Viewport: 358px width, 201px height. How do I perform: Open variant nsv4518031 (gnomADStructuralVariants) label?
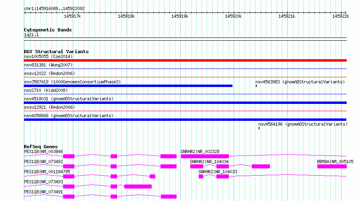pos(69,99)
